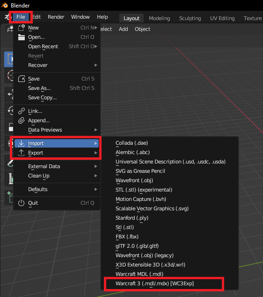The width and height of the screenshot is (263, 297).
Task: Switch to the Layout workspace tab
Action: [x=131, y=18]
